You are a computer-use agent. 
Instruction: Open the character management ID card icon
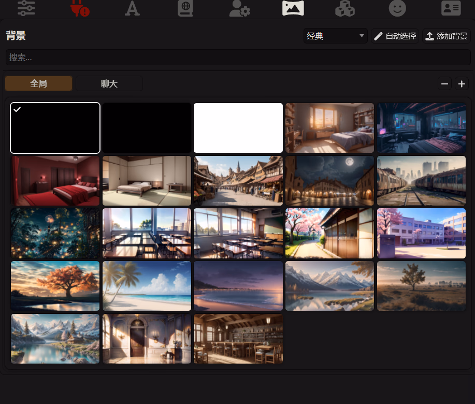(x=451, y=8)
